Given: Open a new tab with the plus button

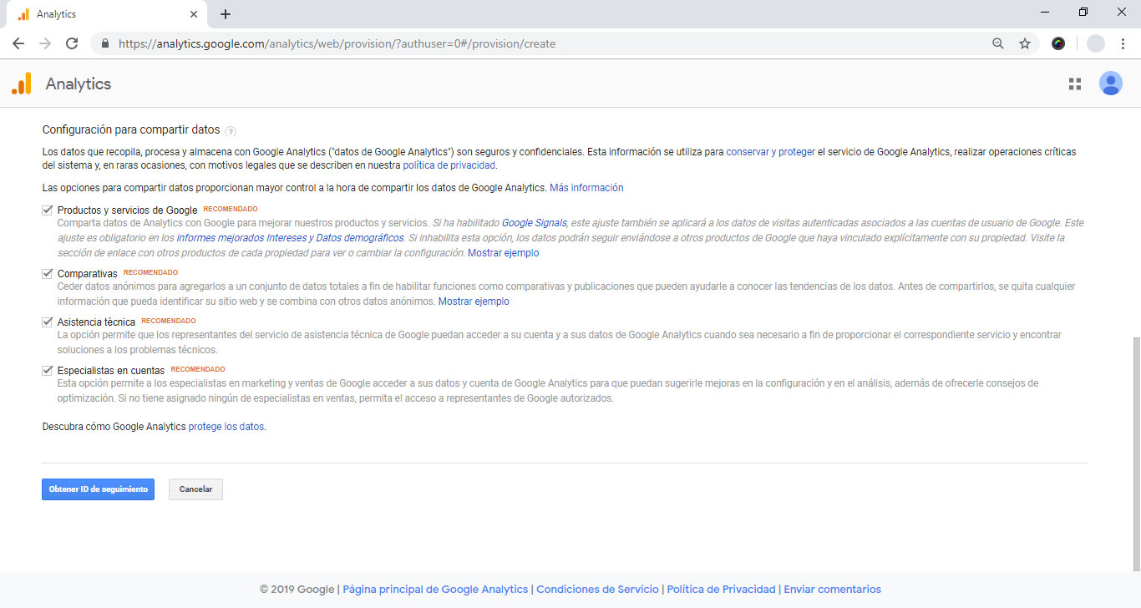Looking at the screenshot, I should 226,14.
